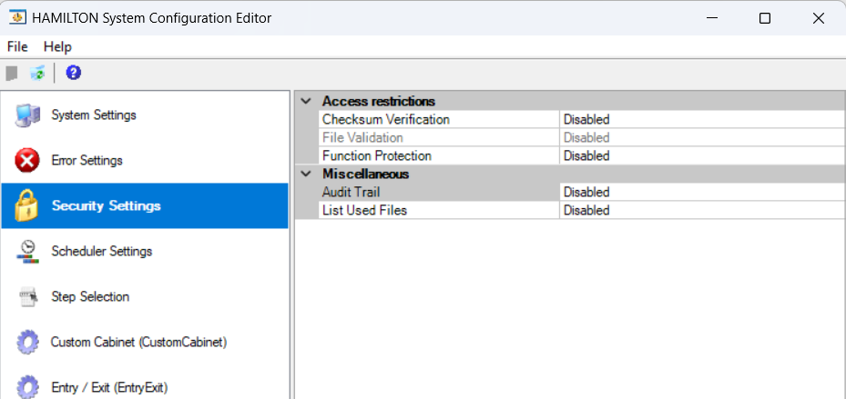Select the Step Selection icon

pyautogui.click(x=27, y=297)
